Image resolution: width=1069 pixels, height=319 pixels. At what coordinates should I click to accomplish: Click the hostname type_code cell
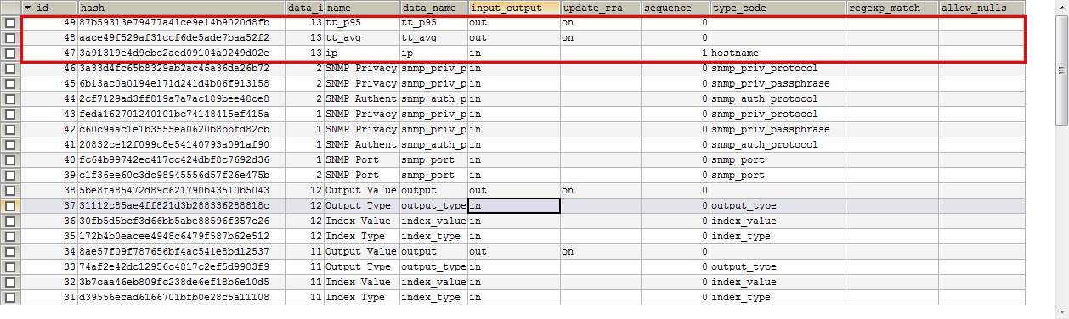pos(778,53)
